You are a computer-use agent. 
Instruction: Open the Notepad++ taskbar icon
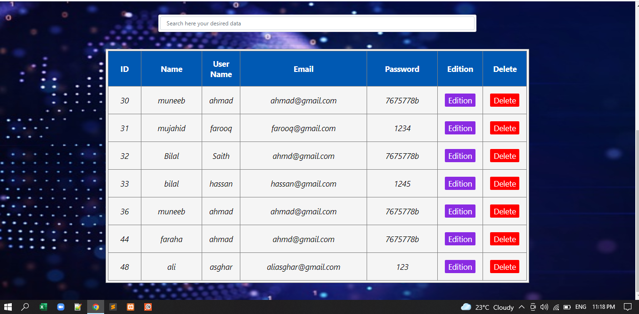click(x=78, y=307)
